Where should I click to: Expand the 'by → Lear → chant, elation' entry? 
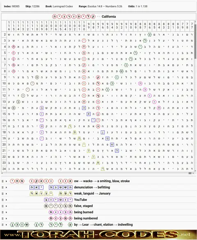coord(6,225)
